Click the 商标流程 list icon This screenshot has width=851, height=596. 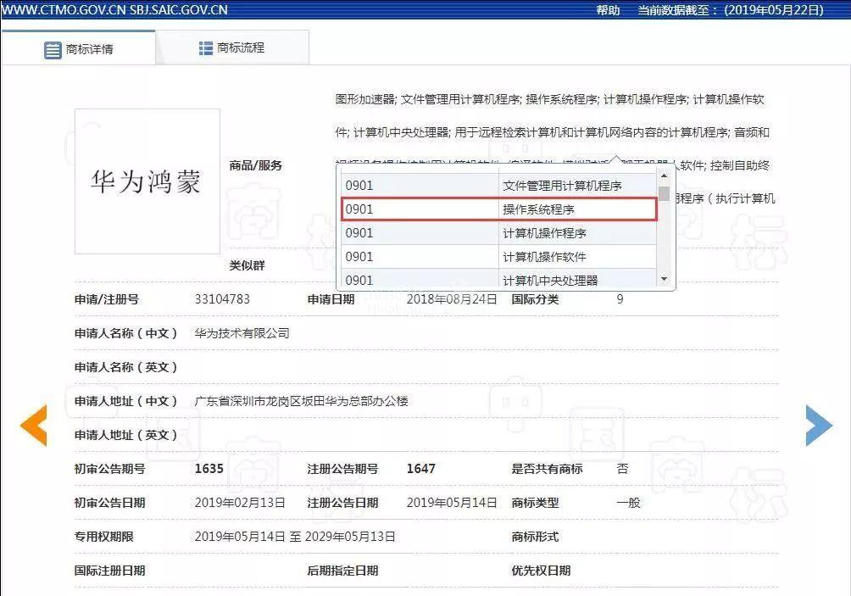[206, 48]
